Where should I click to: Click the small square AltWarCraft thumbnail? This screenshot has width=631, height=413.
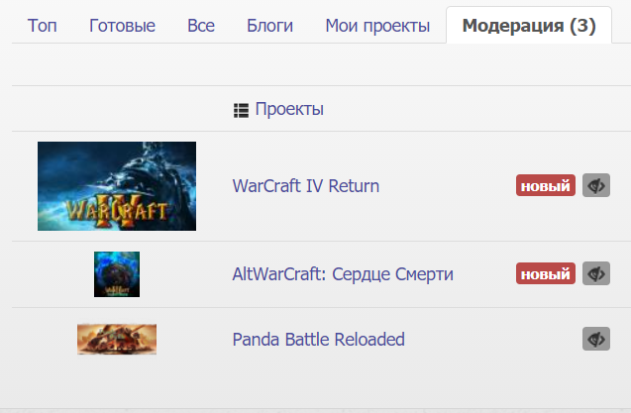pyautogui.click(x=117, y=274)
